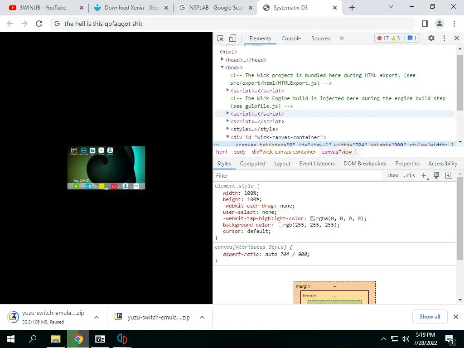Toggle the :hov element state button

point(393,175)
